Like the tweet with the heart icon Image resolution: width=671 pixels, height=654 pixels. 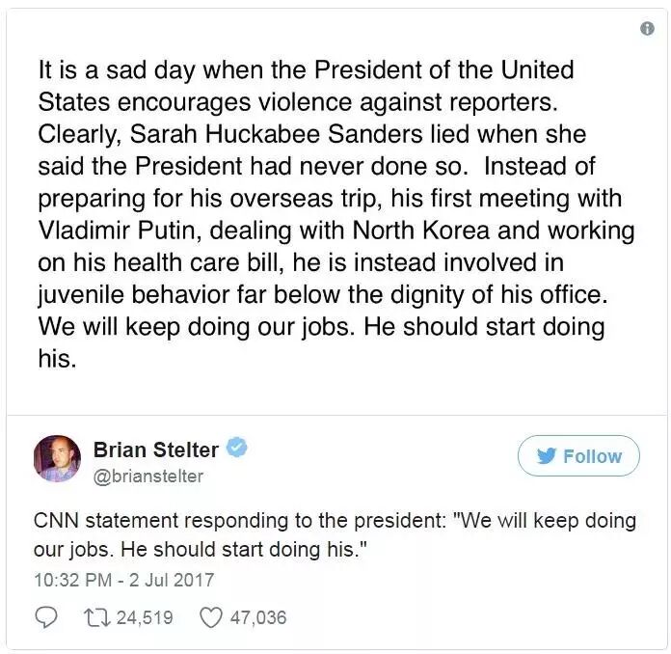[x=211, y=617]
